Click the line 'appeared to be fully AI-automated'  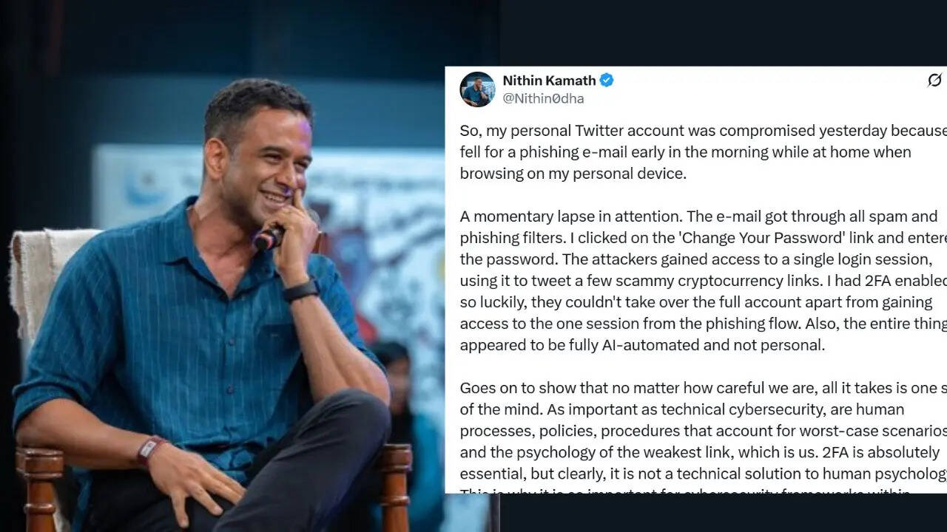tap(642, 345)
